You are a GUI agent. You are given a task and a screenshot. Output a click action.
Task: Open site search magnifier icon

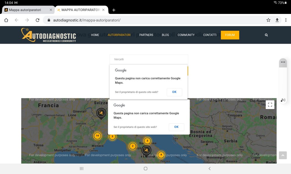tap(266, 35)
